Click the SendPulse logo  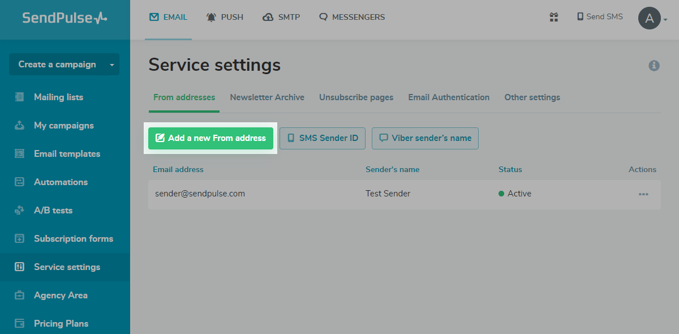point(65,18)
